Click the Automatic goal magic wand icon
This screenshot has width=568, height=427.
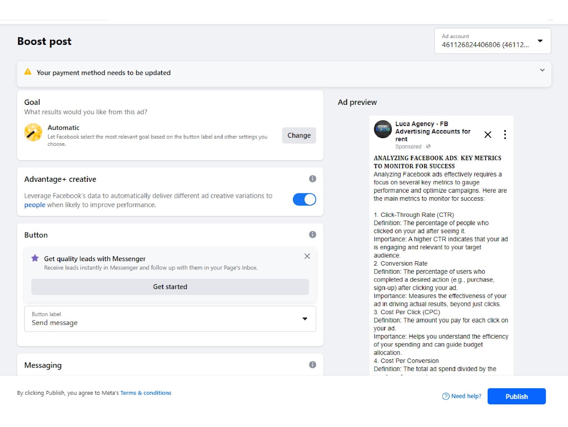coord(33,132)
